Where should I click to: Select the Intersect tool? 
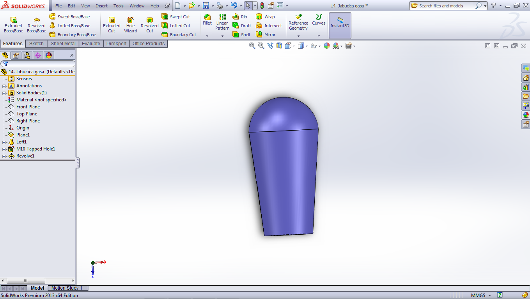269,26
